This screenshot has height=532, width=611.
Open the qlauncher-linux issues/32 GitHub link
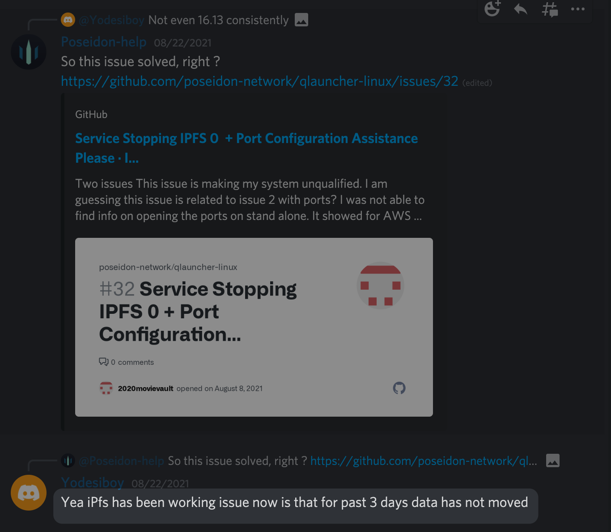(x=259, y=81)
